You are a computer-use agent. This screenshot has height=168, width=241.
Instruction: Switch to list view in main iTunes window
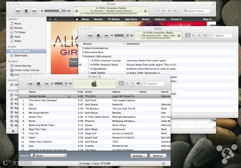158,11
